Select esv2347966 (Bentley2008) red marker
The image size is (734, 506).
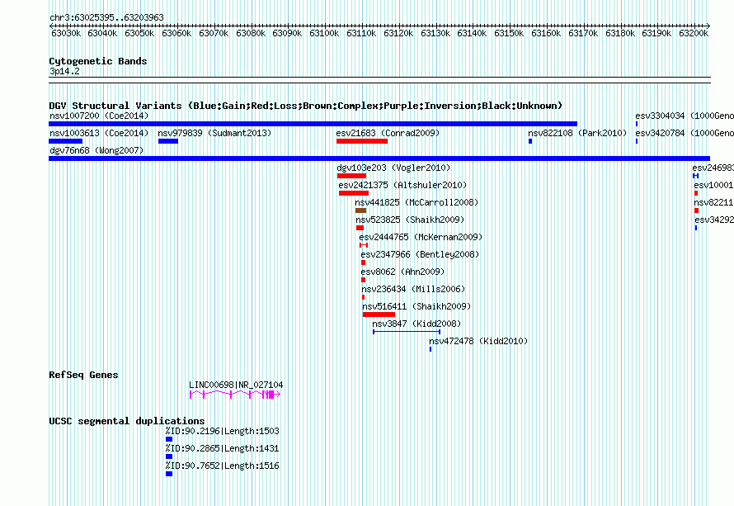pos(363,262)
